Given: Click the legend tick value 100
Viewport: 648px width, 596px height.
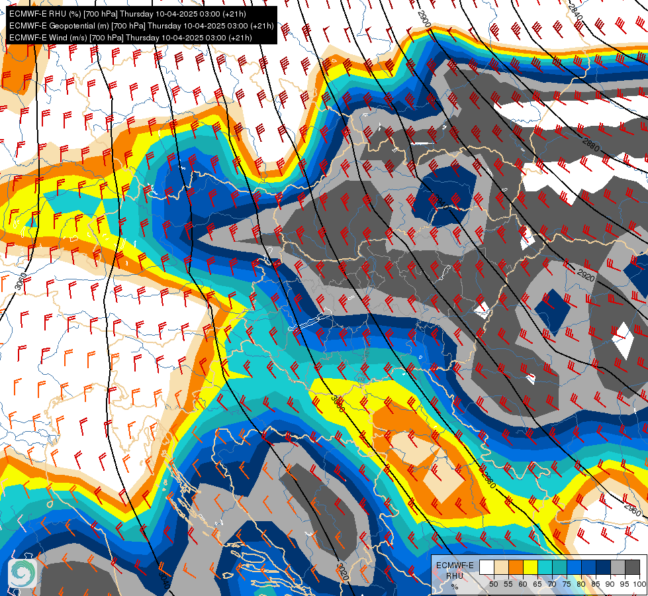Looking at the screenshot, I should click(639, 584).
